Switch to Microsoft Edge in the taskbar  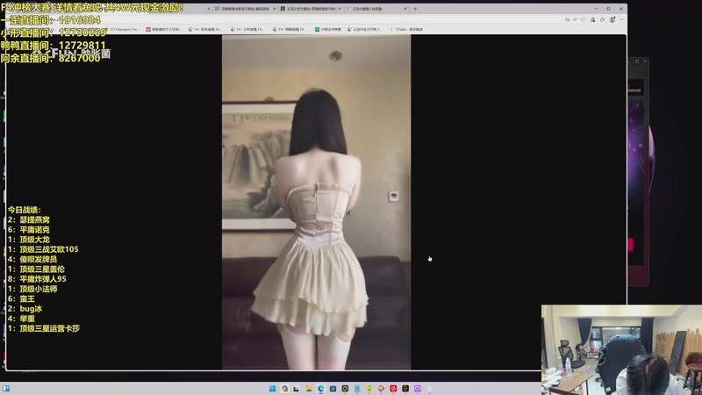(321, 389)
